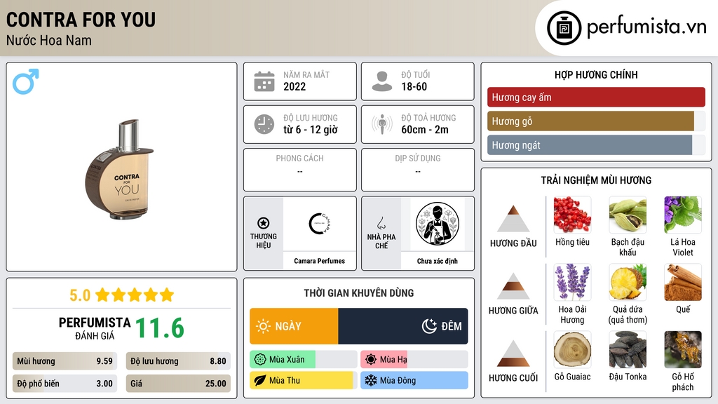Click the dark Đêm nighttime bar
Screen dimensions: 718x404
click(403, 326)
